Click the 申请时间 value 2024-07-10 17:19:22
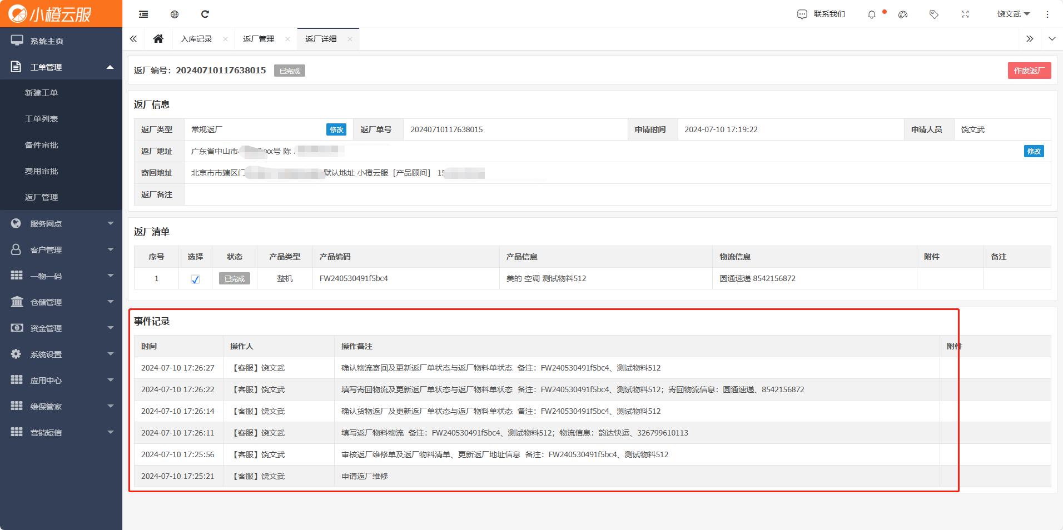Viewport: 1063px width, 530px height. (x=721, y=129)
